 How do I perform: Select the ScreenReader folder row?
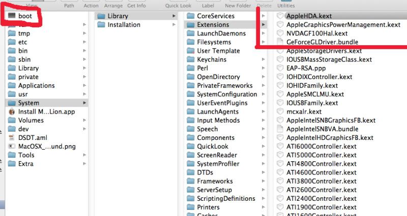[x=225, y=155]
